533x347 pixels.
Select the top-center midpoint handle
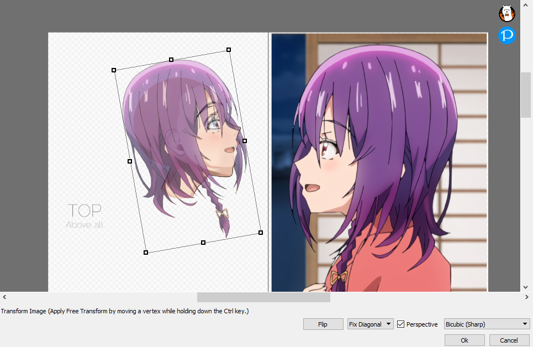(x=171, y=59)
